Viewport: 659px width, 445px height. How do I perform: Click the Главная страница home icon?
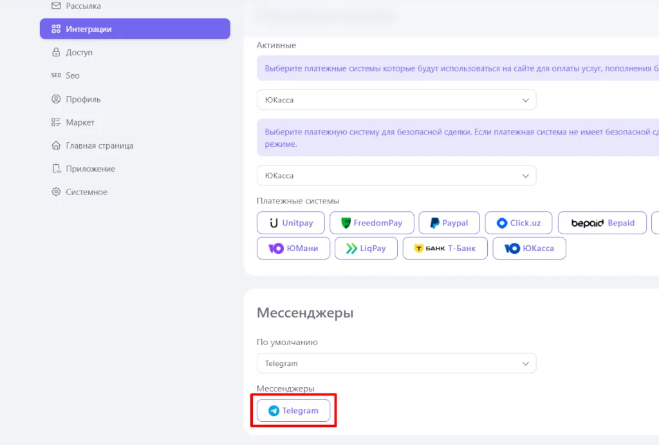click(56, 146)
